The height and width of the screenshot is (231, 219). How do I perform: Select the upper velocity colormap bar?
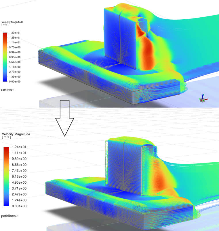pyautogui.click(x=5, y=57)
